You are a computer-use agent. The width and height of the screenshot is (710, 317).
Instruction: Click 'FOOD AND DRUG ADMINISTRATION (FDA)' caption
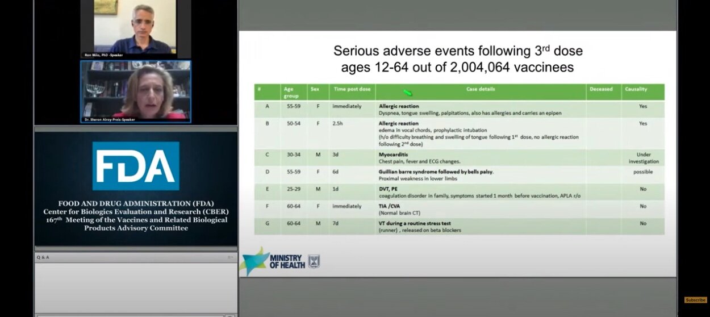[x=136, y=203]
